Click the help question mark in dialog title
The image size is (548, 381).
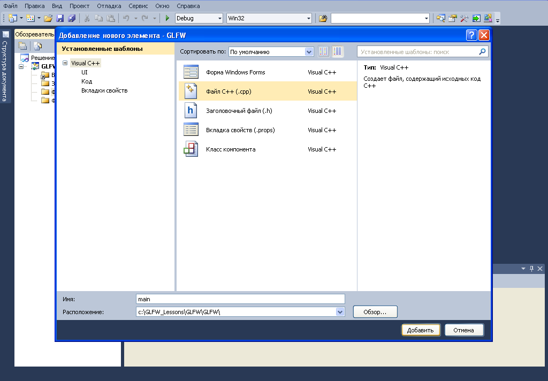point(471,35)
